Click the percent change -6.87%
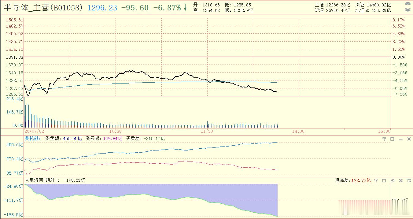 pyautogui.click(x=167, y=8)
